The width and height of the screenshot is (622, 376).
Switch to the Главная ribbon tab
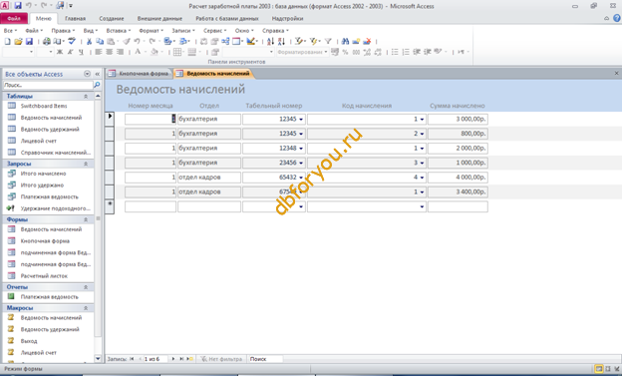[75, 18]
